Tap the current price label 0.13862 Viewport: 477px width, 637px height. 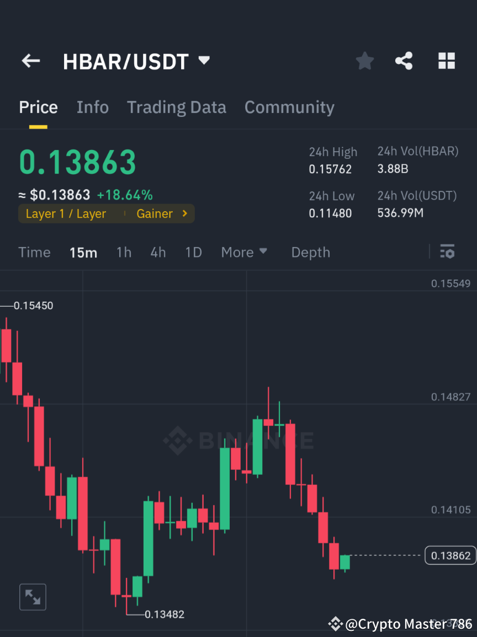[x=450, y=556]
